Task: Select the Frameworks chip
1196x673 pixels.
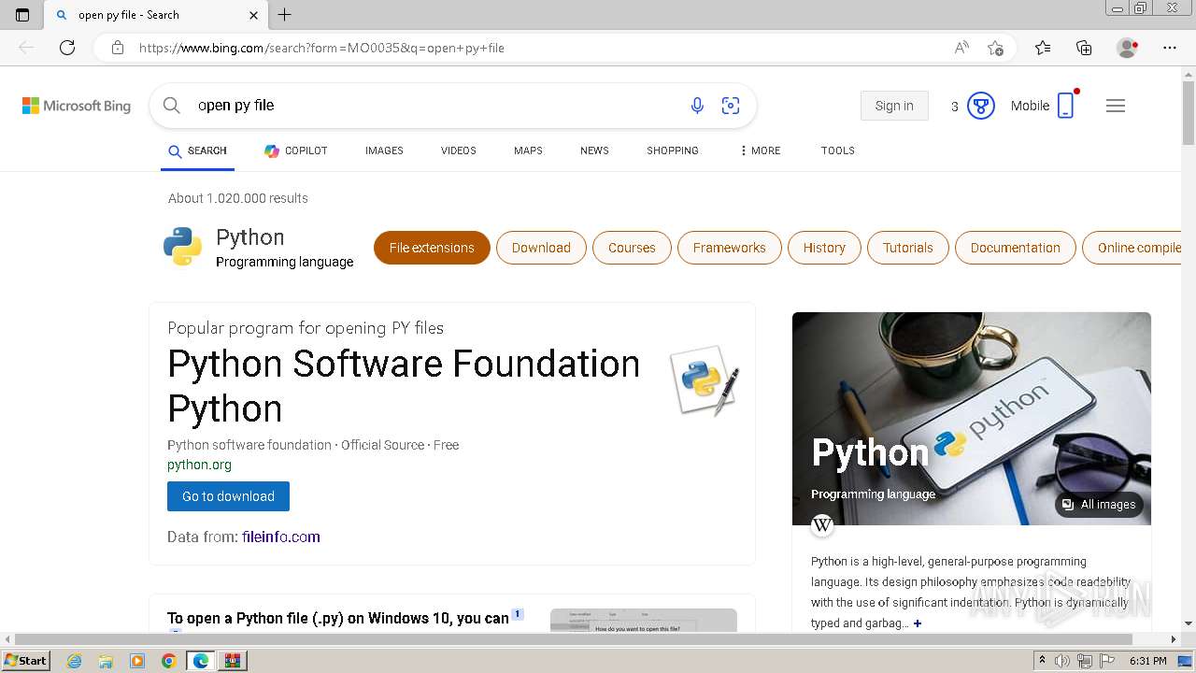Action: [729, 248]
